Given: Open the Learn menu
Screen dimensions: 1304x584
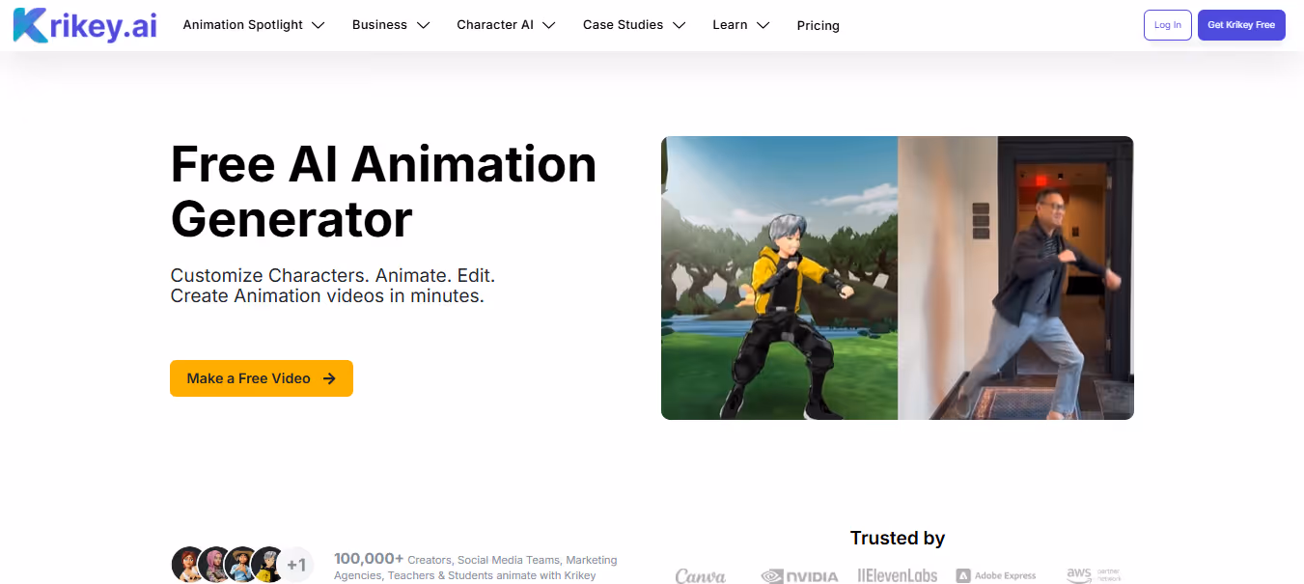Looking at the screenshot, I should [x=730, y=25].
